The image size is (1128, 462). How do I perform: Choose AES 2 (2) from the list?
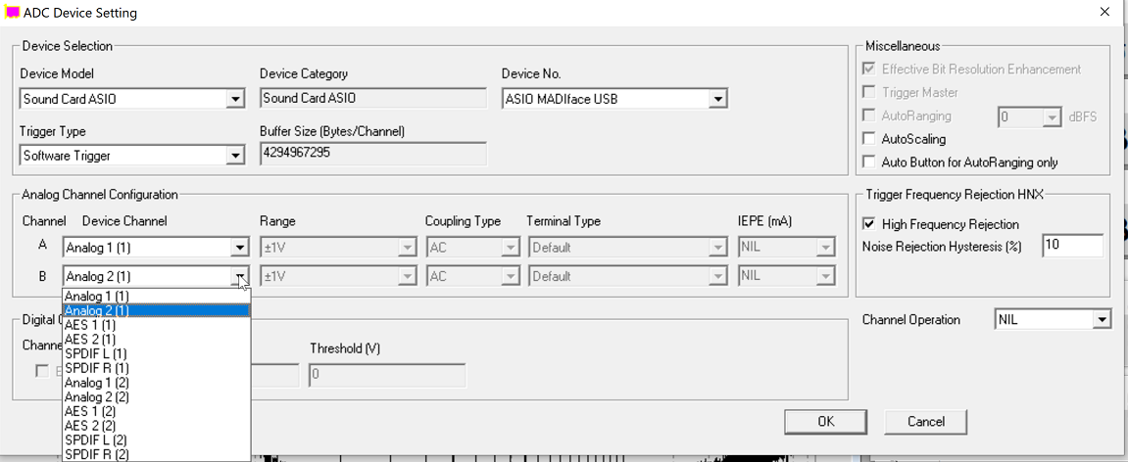[90, 426]
